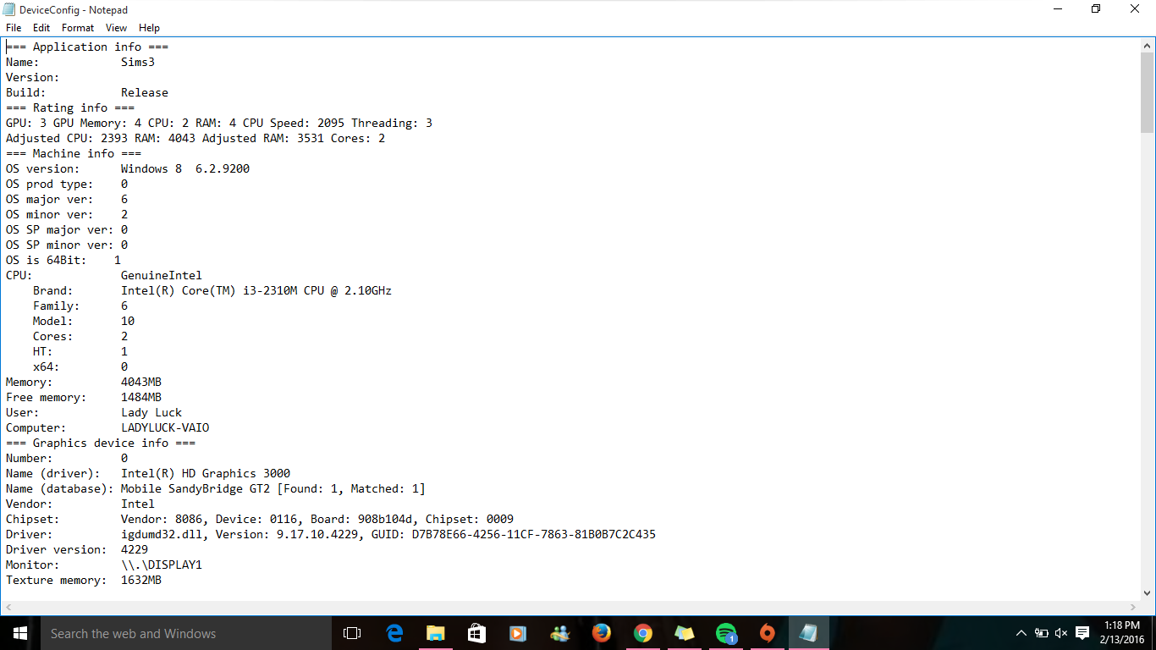Click the horizontal scrollbar right arrow
Screen dimensions: 1156x650
pyautogui.click(x=1133, y=607)
